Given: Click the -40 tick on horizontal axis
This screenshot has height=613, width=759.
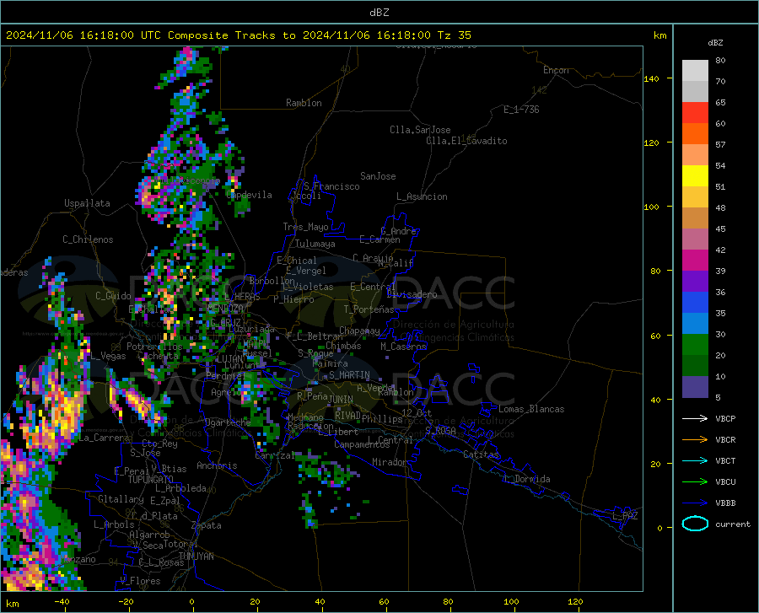Looking at the screenshot, I should click(62, 601).
